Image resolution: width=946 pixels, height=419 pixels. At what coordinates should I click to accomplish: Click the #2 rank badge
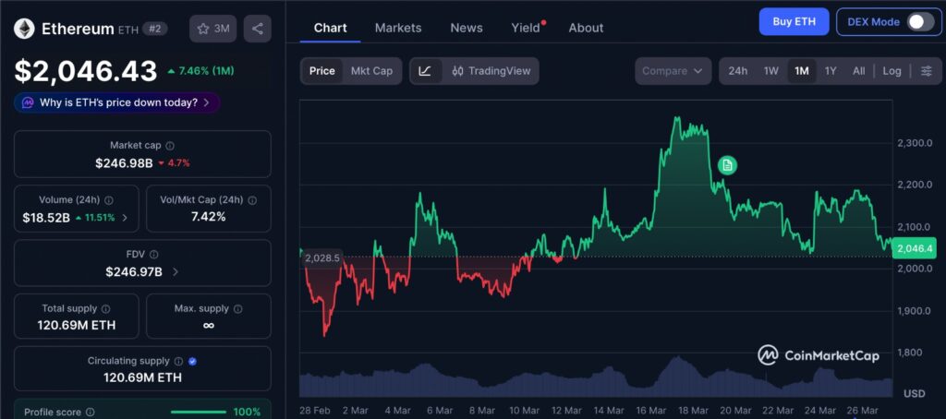[155, 28]
